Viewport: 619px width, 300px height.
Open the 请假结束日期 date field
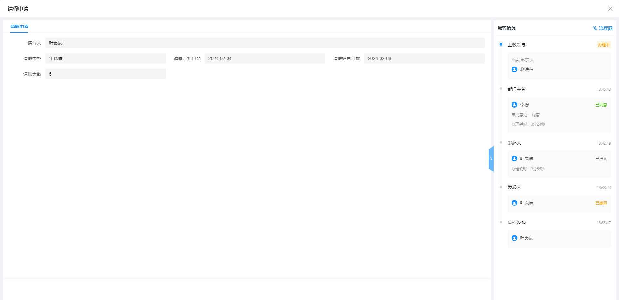(424, 58)
